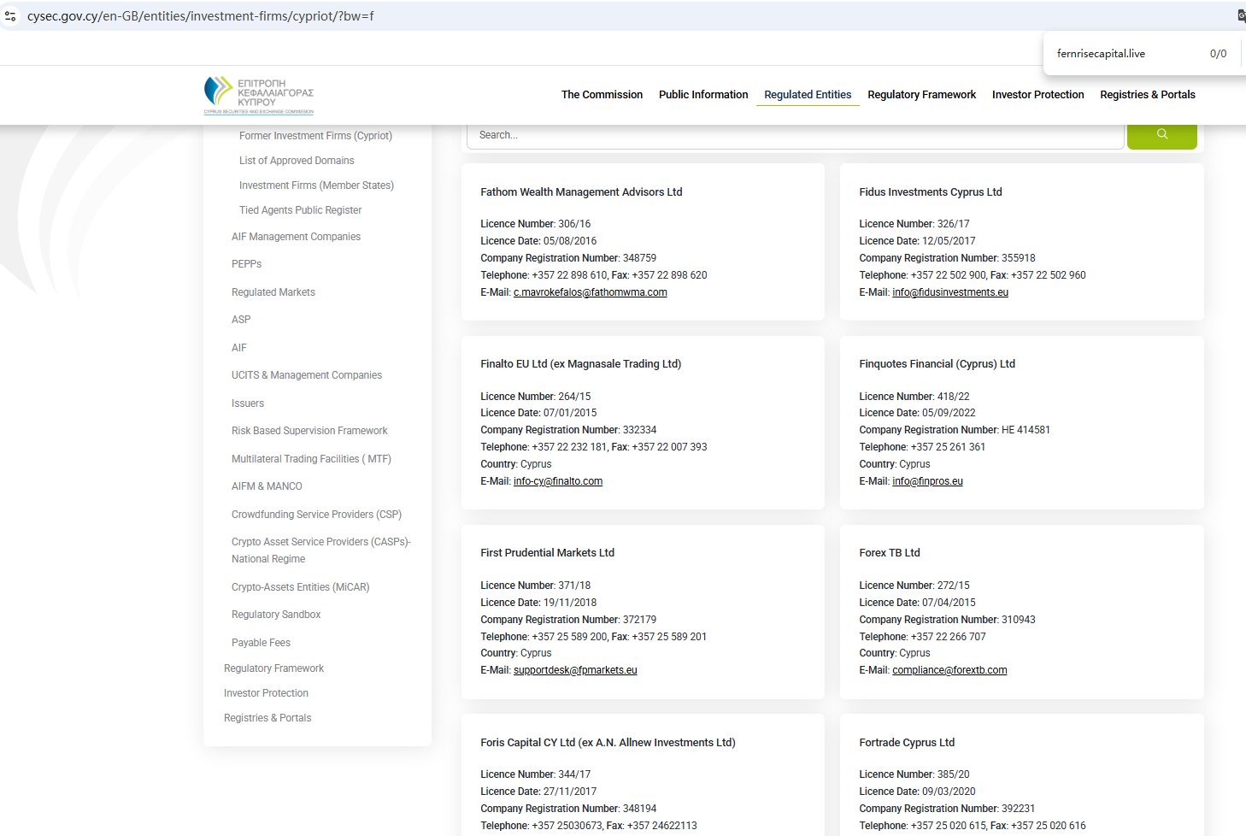Click the CySEC logo in header
Viewport: 1246px width, 836px height.
coord(259,95)
